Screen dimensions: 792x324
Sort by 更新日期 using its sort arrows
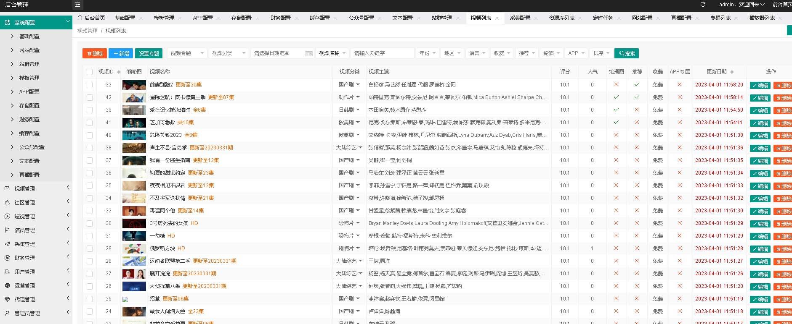click(732, 72)
